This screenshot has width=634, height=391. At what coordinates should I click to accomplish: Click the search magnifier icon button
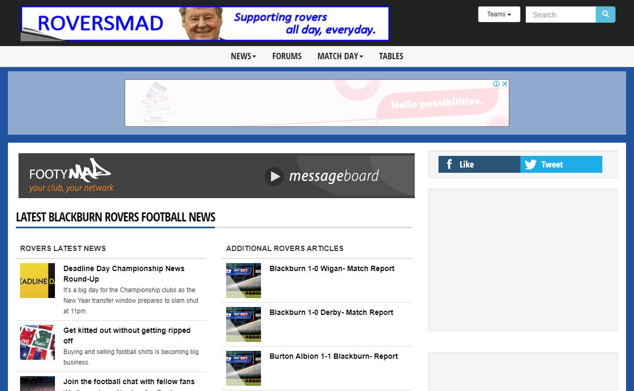pyautogui.click(x=605, y=14)
